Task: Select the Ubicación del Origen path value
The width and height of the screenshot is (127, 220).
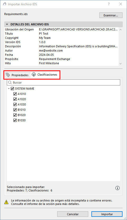Action: click(78, 29)
